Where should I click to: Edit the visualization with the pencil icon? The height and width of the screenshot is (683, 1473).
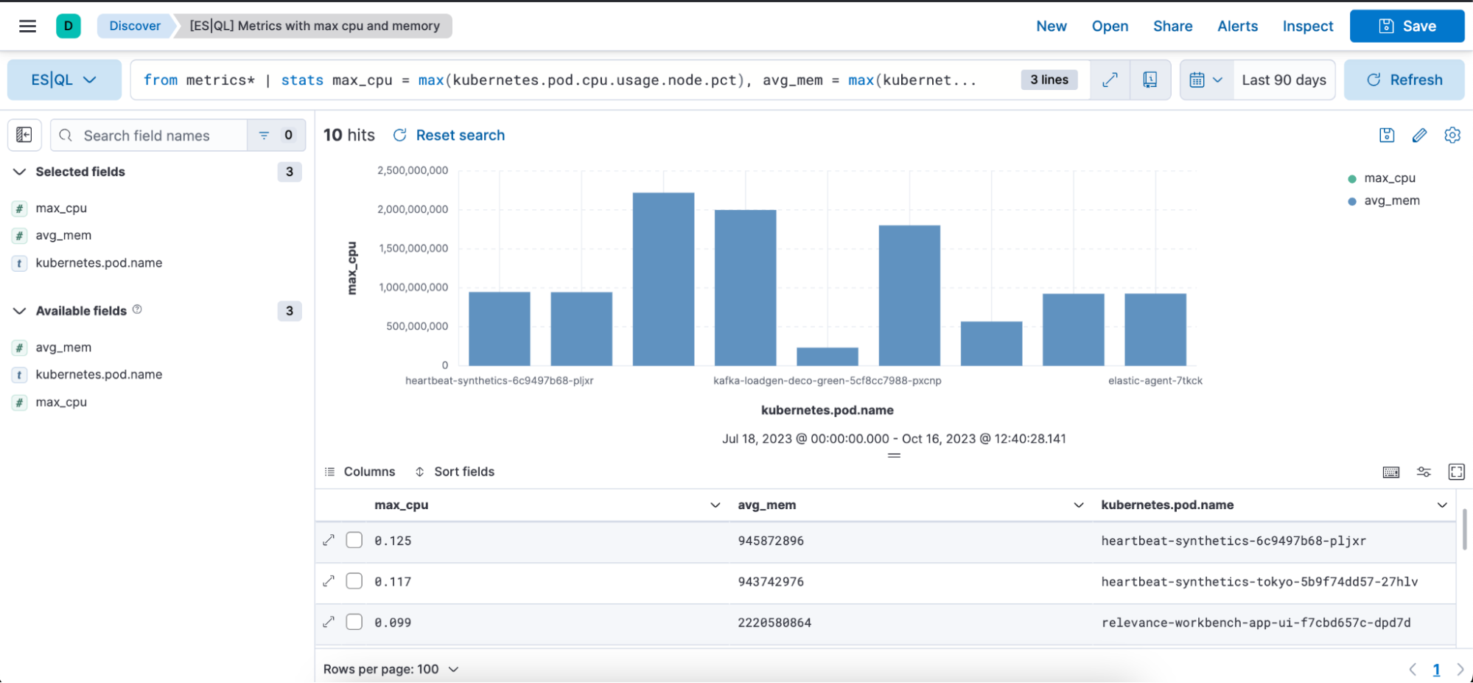point(1420,135)
